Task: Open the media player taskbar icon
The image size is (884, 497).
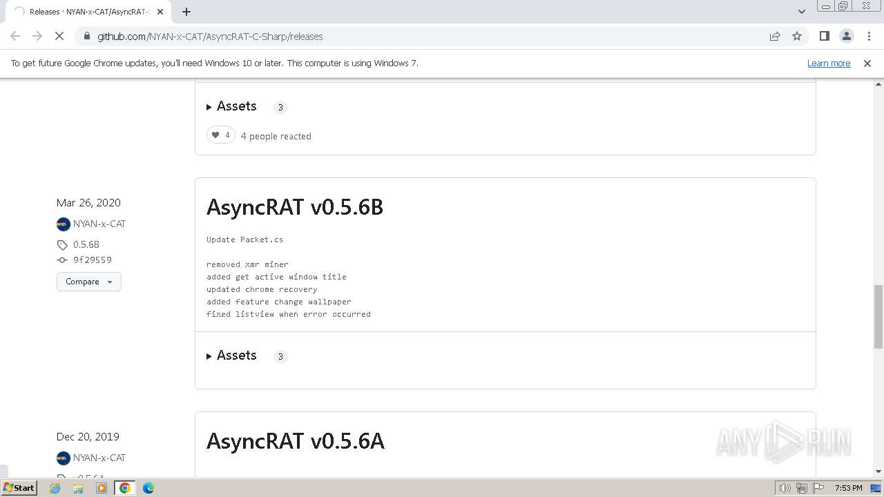Action: click(102, 488)
